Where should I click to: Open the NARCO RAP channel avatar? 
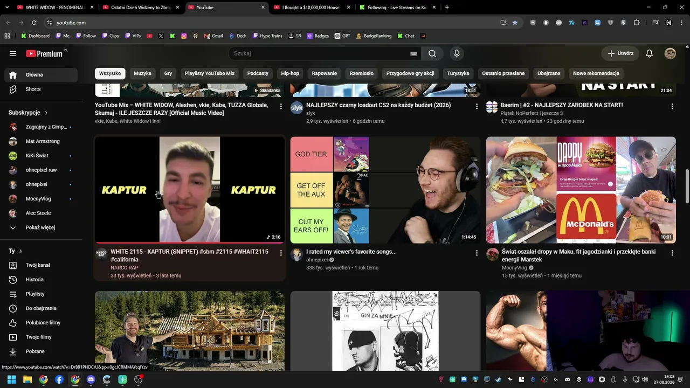(x=101, y=255)
